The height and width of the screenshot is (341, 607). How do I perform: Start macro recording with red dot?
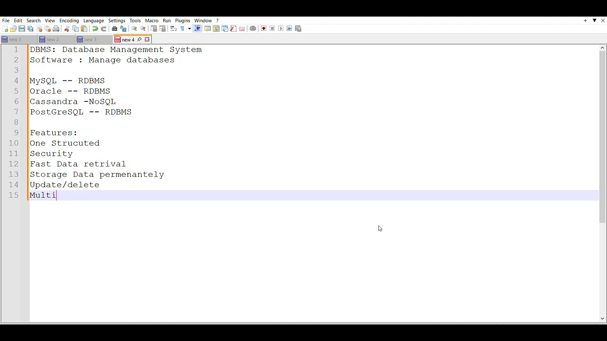click(264, 28)
